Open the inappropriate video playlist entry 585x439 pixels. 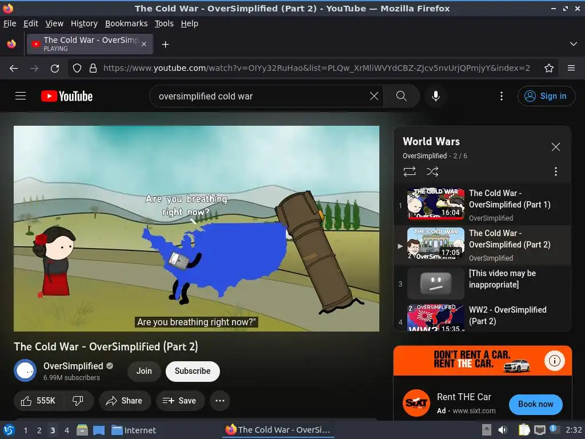tap(482, 284)
